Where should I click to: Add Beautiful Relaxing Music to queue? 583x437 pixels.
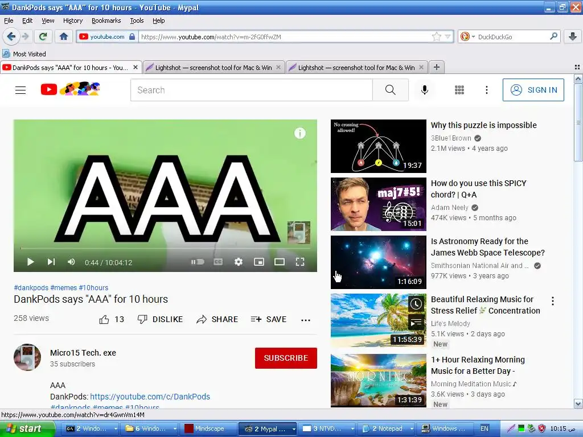(x=416, y=322)
